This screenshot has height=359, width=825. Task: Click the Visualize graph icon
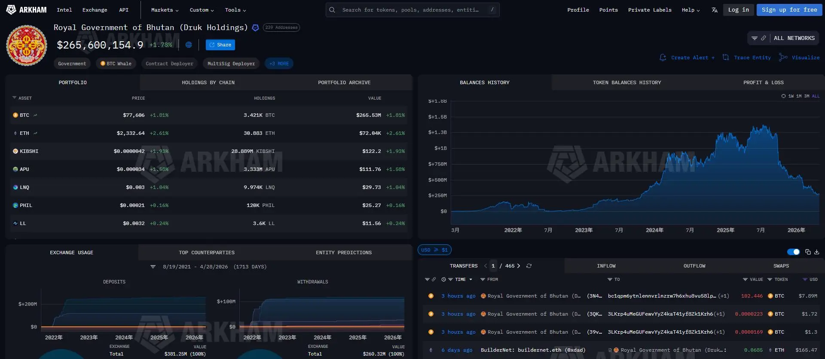coord(783,58)
